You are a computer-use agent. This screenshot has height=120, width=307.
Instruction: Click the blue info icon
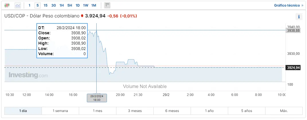pyautogui.click(x=299, y=17)
